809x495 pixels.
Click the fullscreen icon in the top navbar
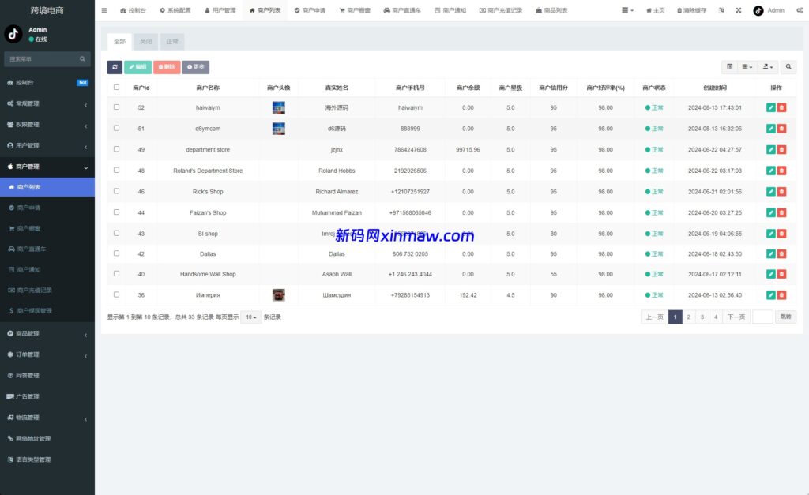coord(738,10)
